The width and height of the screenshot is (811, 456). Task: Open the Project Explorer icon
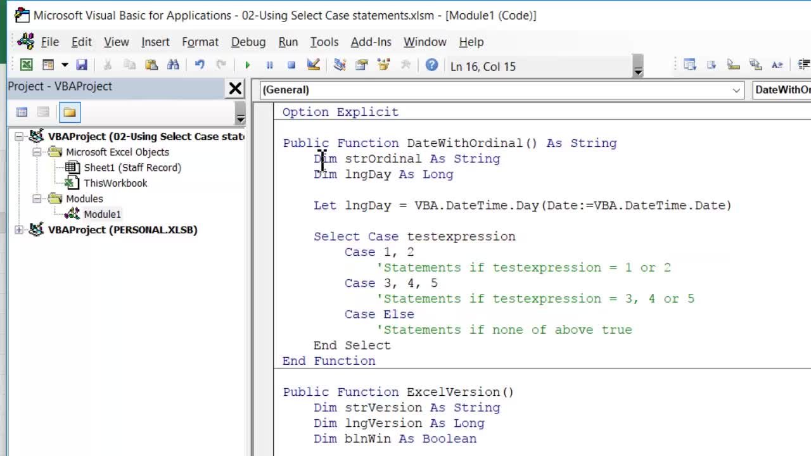340,65
